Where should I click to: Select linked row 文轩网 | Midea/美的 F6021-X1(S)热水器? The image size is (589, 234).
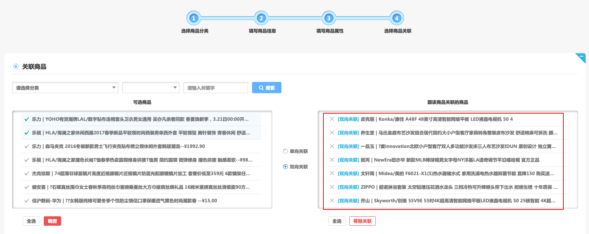coord(457,173)
